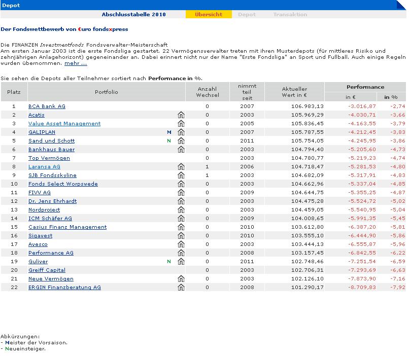
Task: Click the house icon next to Guliver
Action: point(181,262)
